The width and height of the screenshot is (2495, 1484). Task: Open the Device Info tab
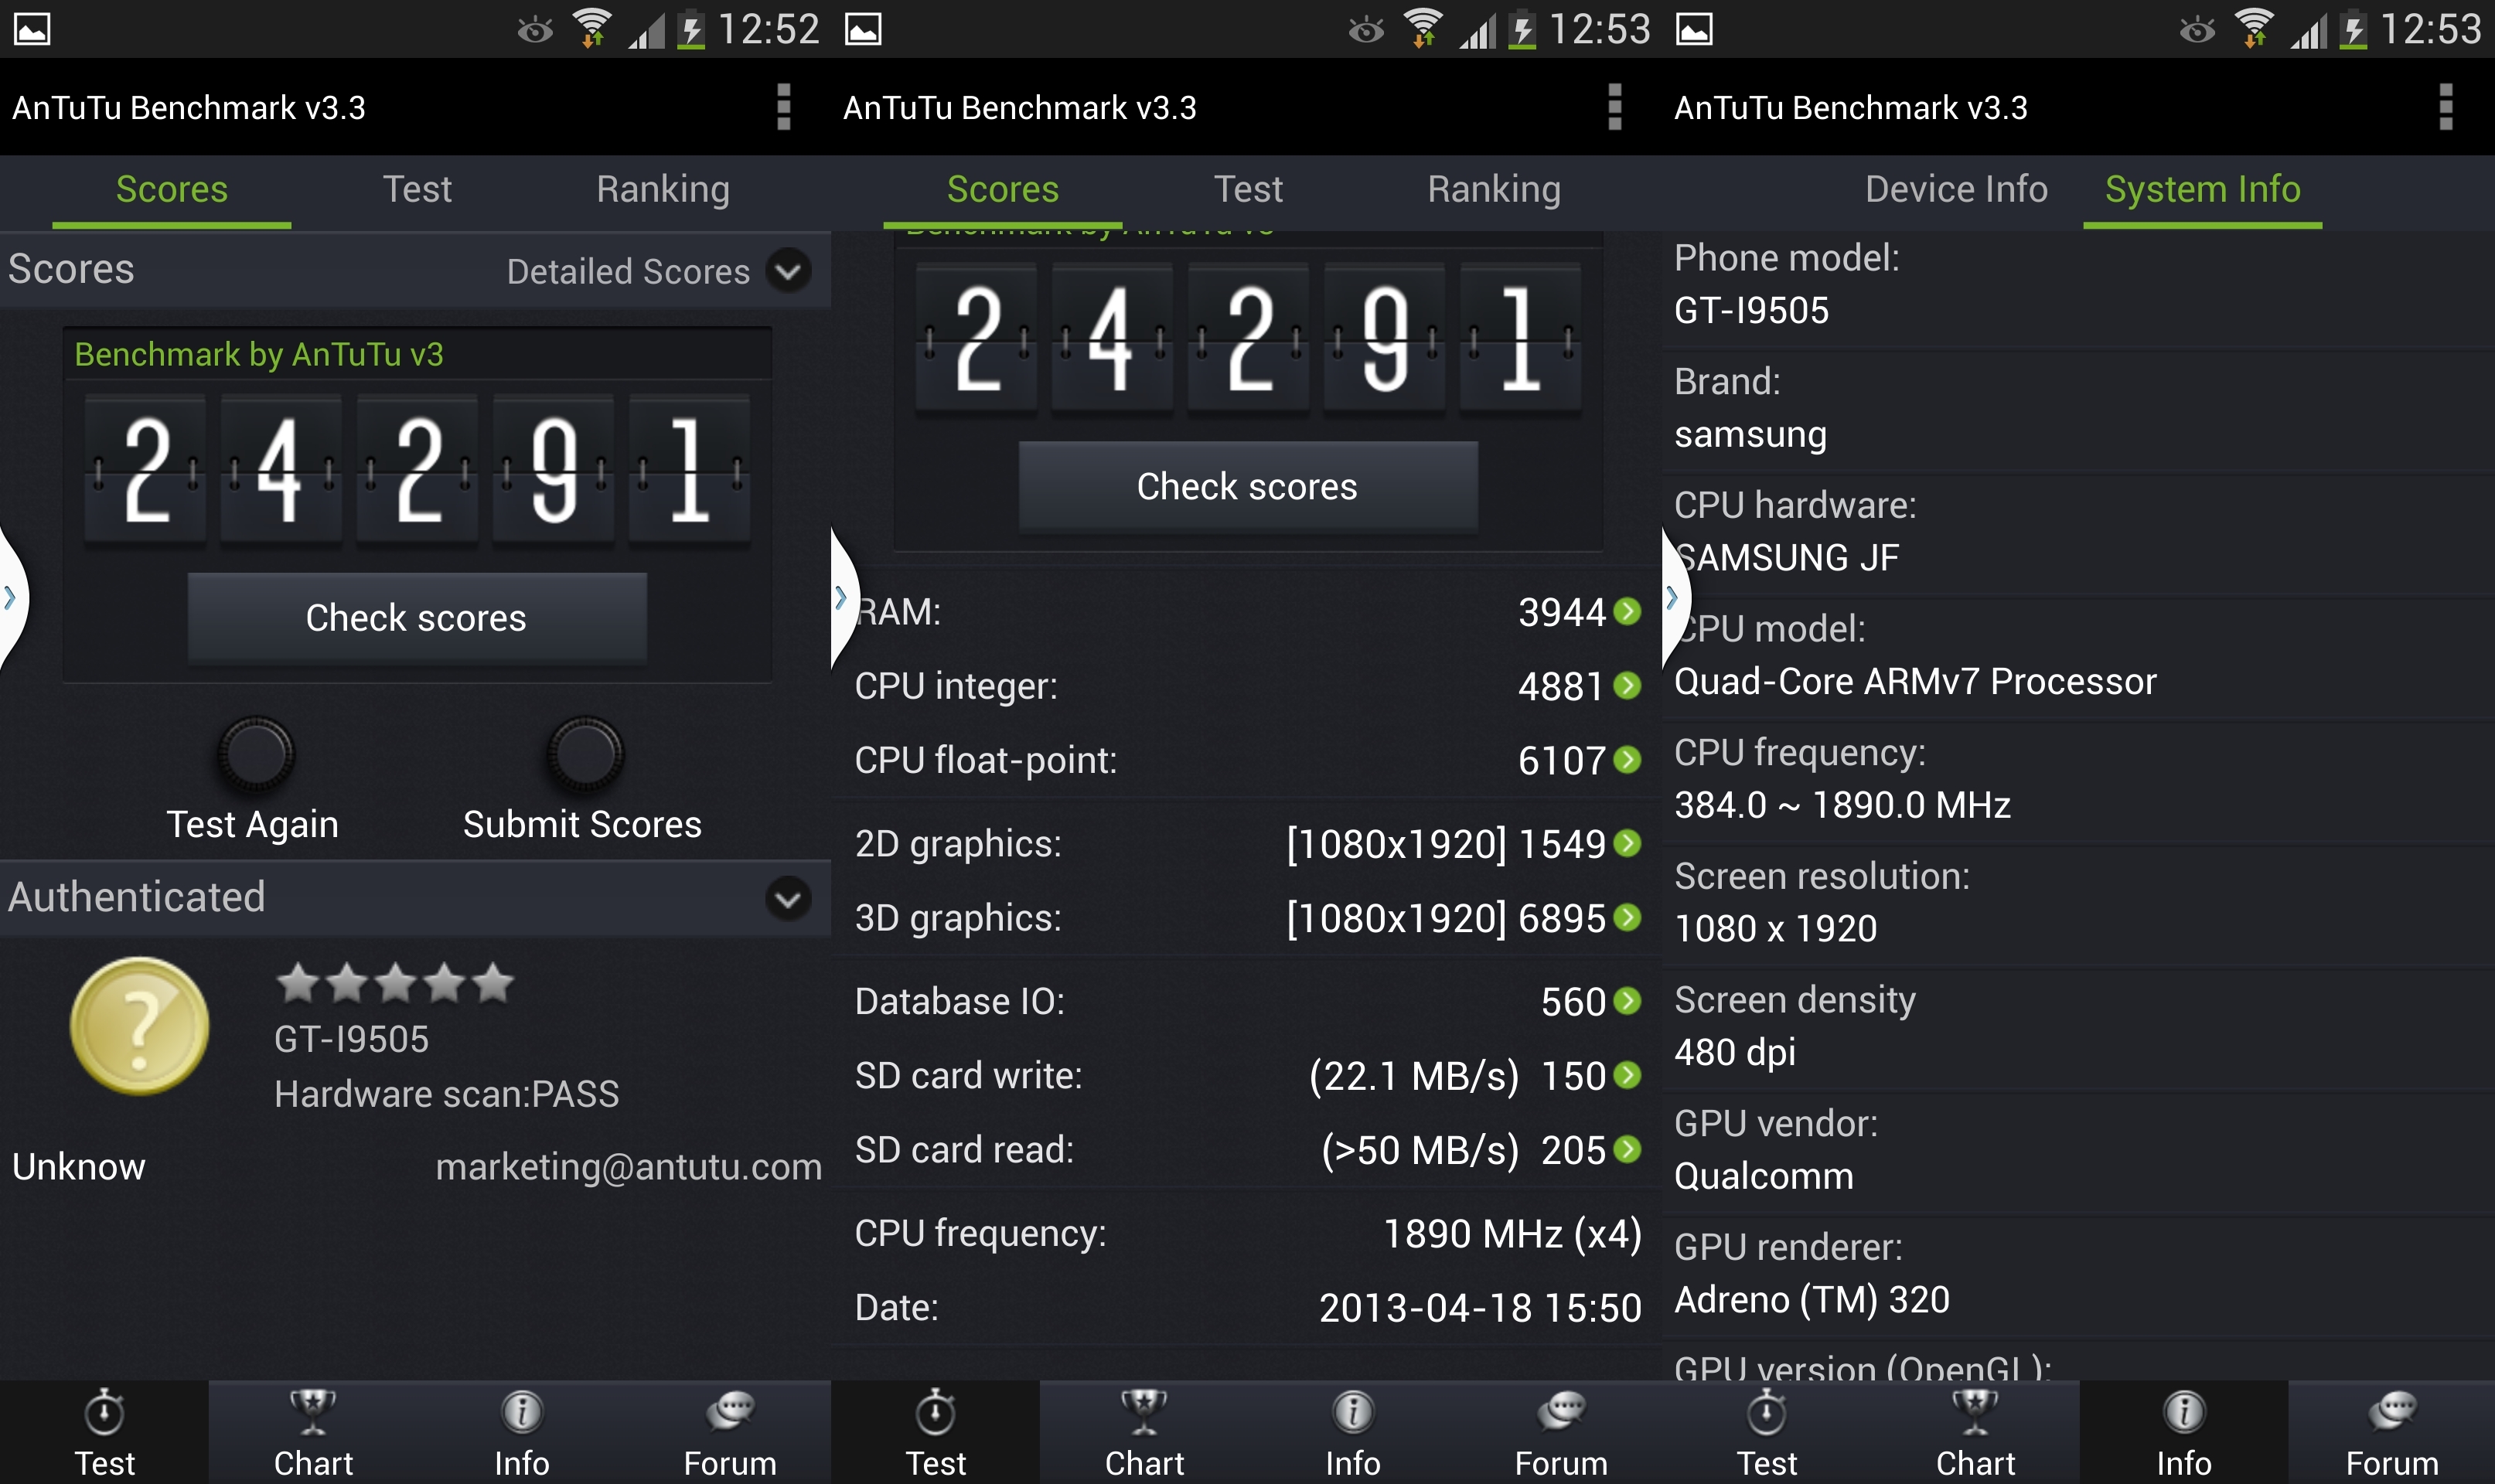click(1956, 189)
